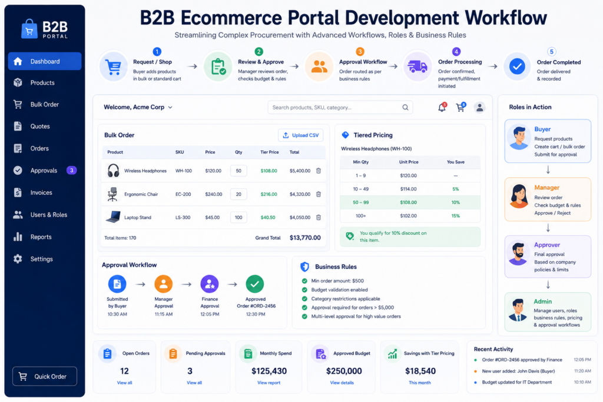Click View all under Open Orders
This screenshot has width=603, height=402.
pos(125,383)
